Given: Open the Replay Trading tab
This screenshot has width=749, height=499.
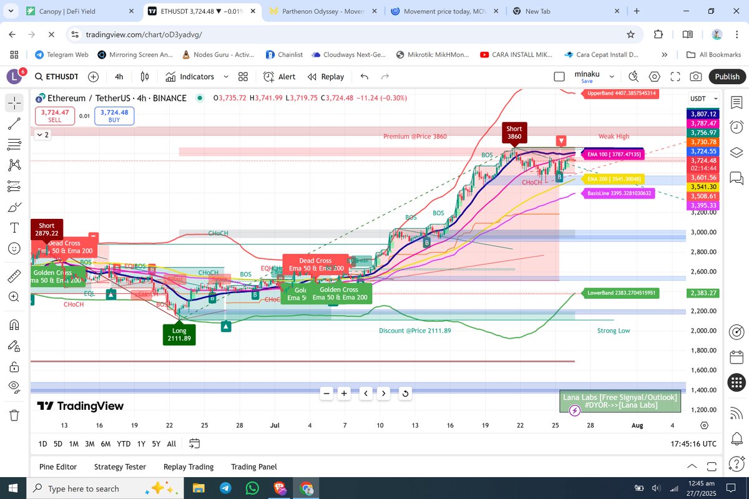Looking at the screenshot, I should pyautogui.click(x=188, y=467).
